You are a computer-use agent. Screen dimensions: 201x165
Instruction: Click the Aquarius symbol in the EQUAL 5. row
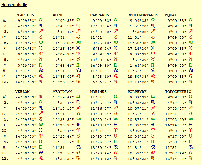coord(191,42)
